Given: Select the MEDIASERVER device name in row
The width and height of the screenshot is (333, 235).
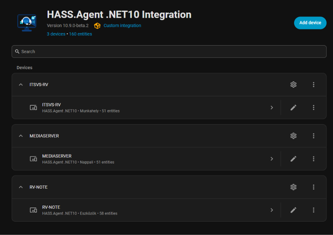Looking at the screenshot, I should [57, 156].
